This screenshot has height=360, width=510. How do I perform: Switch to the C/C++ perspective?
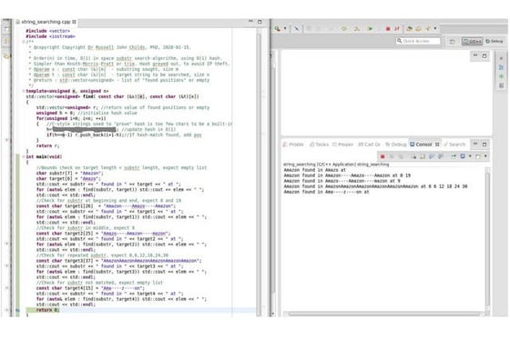coord(472,41)
